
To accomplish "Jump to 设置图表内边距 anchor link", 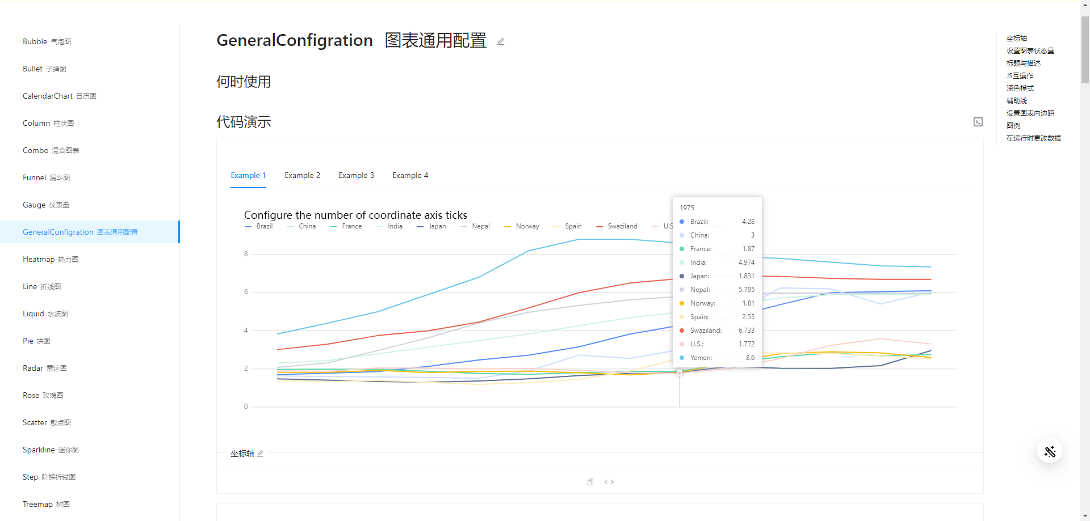I will point(1030,113).
